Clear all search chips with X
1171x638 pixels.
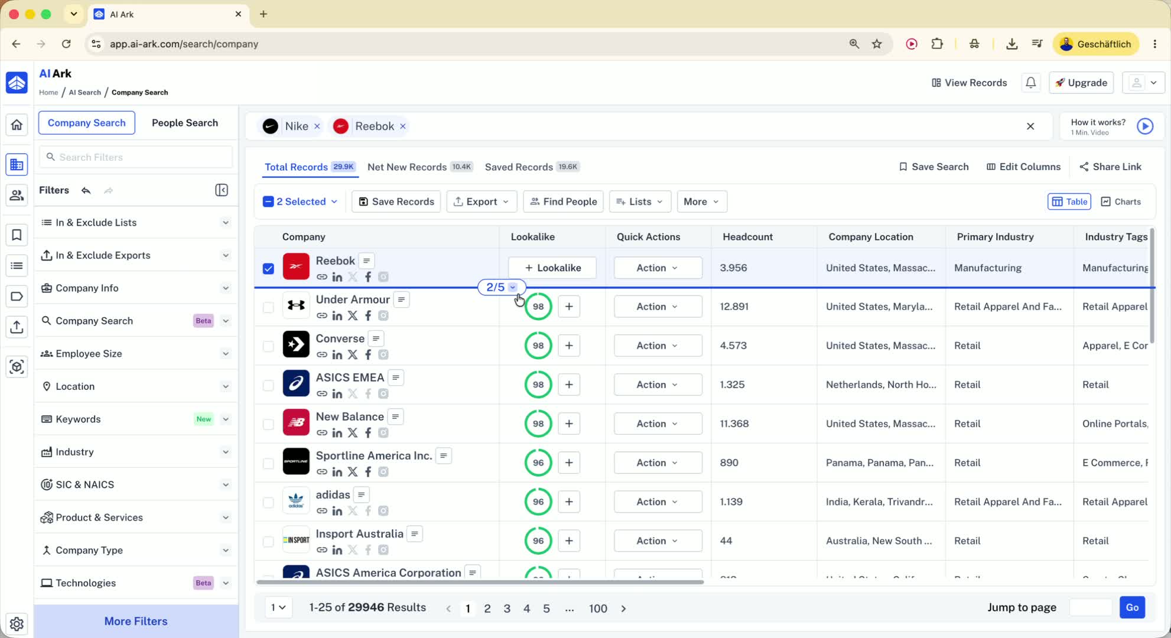click(x=1030, y=126)
